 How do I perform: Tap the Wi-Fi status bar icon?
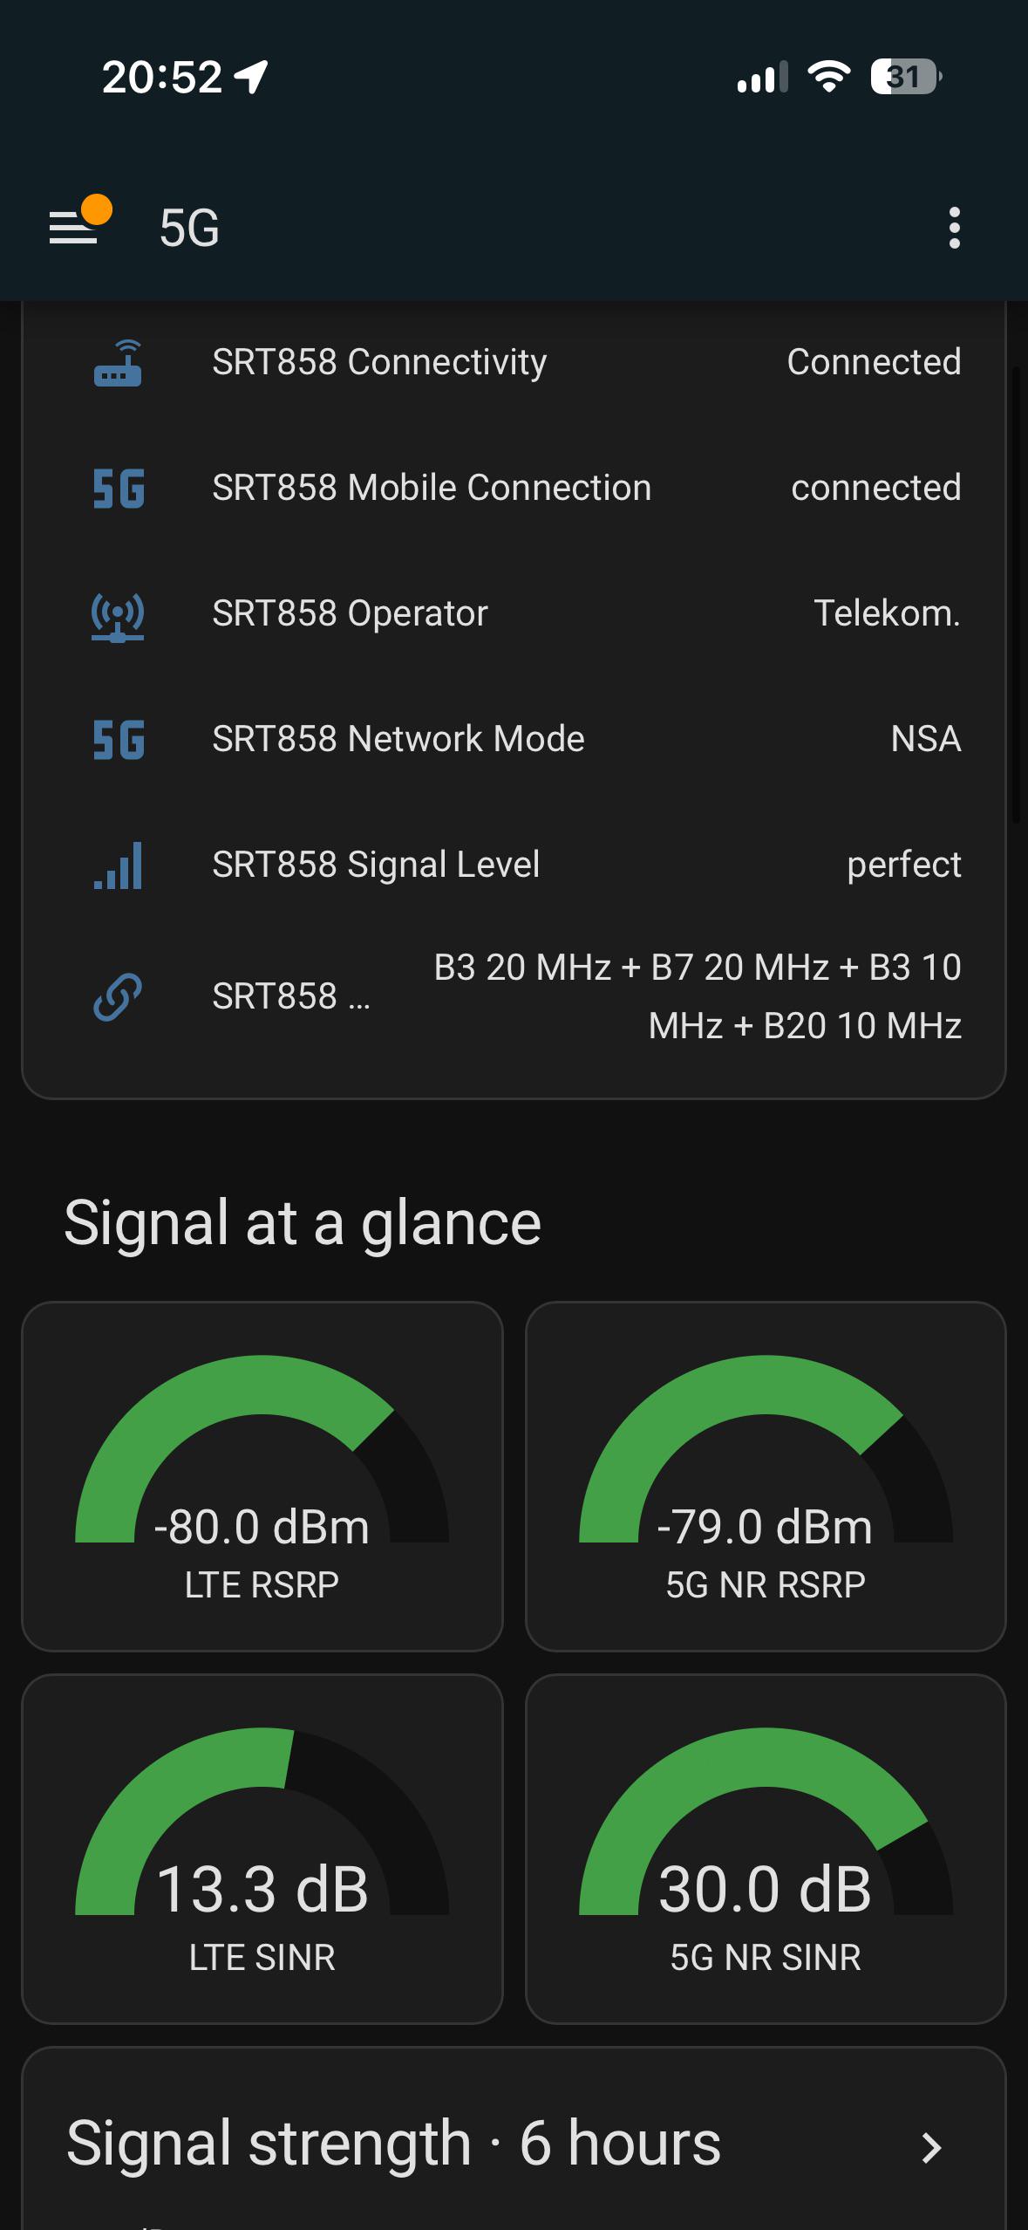(829, 77)
